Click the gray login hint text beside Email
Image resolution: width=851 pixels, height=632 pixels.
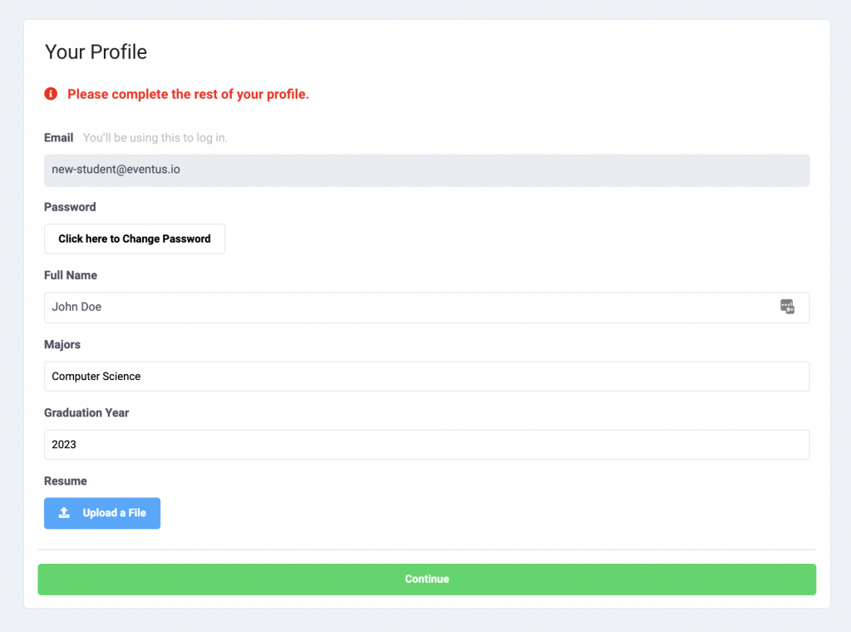tap(155, 138)
